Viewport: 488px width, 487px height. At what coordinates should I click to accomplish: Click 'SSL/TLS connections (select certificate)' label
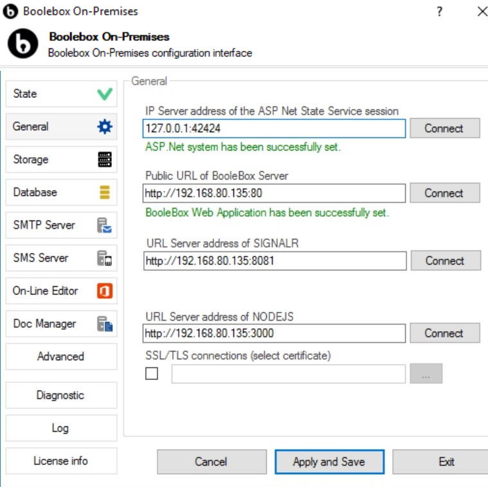point(238,356)
